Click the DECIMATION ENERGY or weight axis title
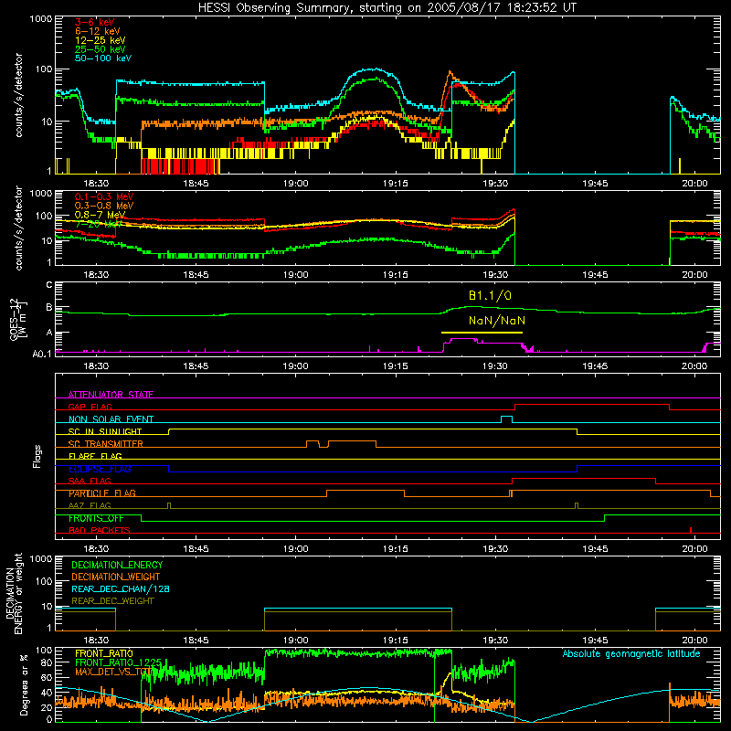This screenshot has height=731, width=731. tap(14, 593)
